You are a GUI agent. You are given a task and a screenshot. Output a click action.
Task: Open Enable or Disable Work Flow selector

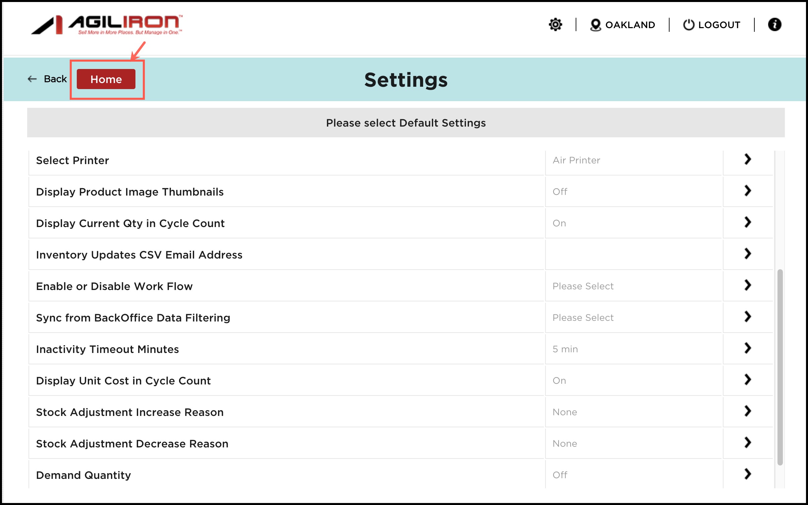point(583,286)
